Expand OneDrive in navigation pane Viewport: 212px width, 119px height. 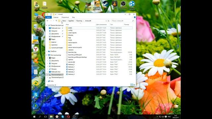click(47, 52)
